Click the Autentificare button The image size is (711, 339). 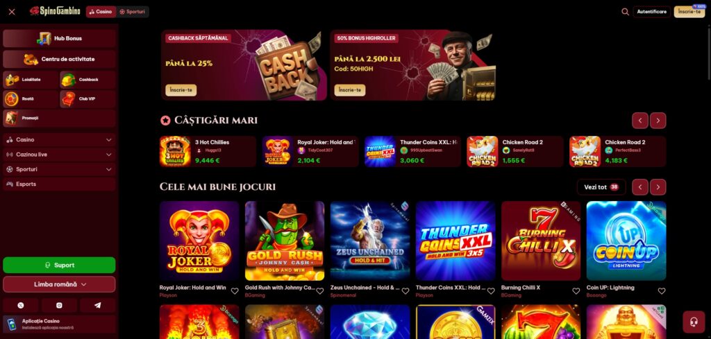[651, 12]
